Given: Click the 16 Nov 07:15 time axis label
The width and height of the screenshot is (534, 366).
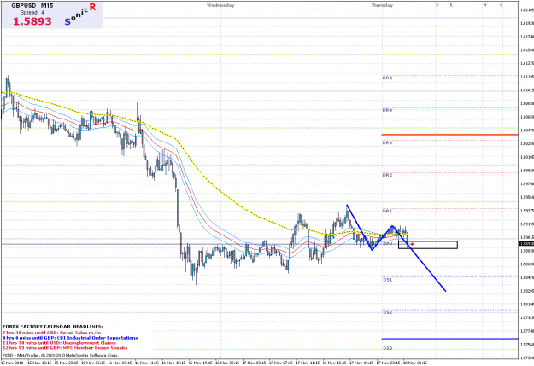Looking at the screenshot, I should click(120, 363).
